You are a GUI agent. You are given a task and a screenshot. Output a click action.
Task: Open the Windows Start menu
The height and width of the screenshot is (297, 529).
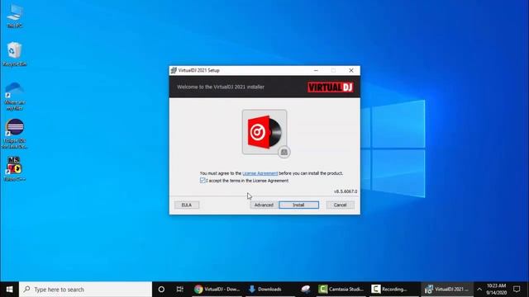[x=9, y=290]
